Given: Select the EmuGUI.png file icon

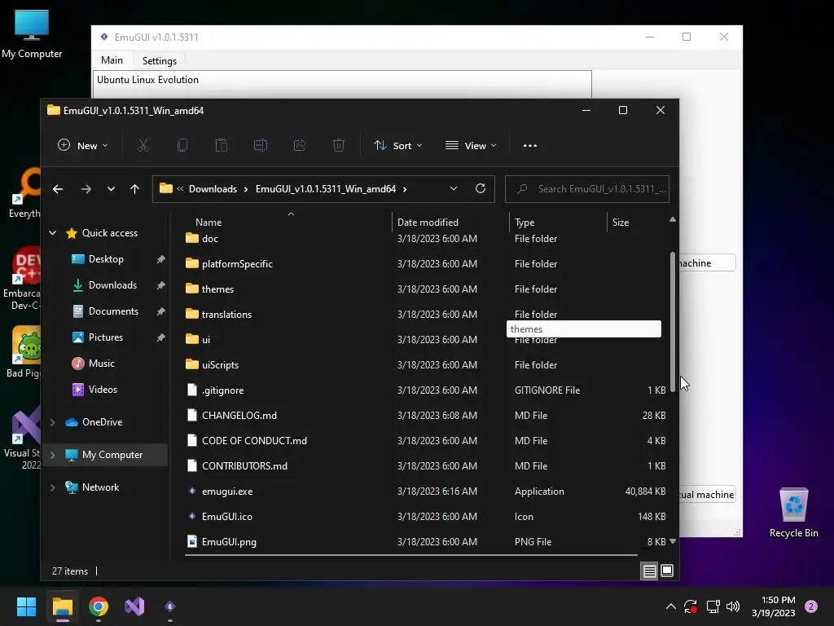Looking at the screenshot, I should (192, 541).
